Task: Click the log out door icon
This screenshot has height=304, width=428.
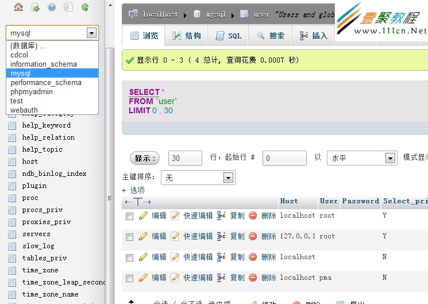Action: (36, 7)
